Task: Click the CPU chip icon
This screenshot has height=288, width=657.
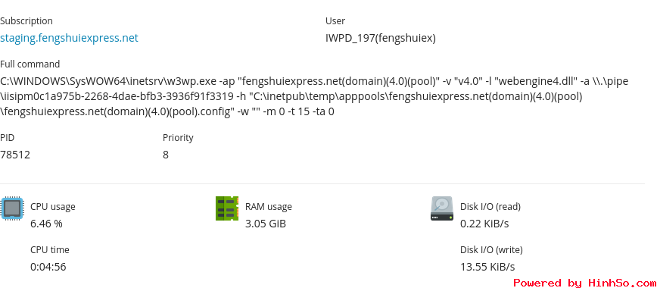Action: tap(12, 208)
